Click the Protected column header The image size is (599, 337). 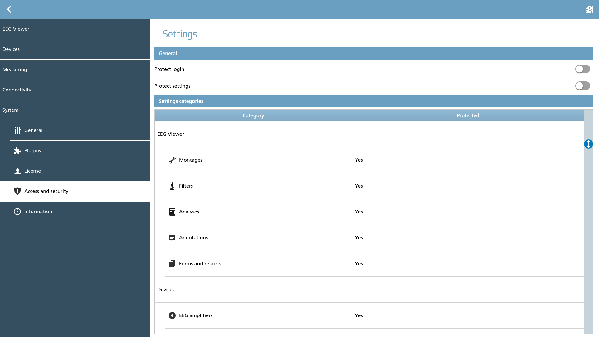pos(468,115)
